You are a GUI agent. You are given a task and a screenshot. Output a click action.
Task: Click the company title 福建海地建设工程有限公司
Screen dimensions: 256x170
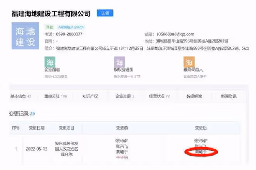click(x=51, y=14)
